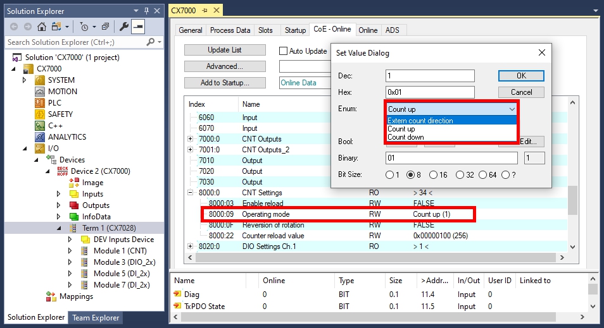604x328 pixels.
Task: Select the SAFETY node icon
Action: (40, 114)
